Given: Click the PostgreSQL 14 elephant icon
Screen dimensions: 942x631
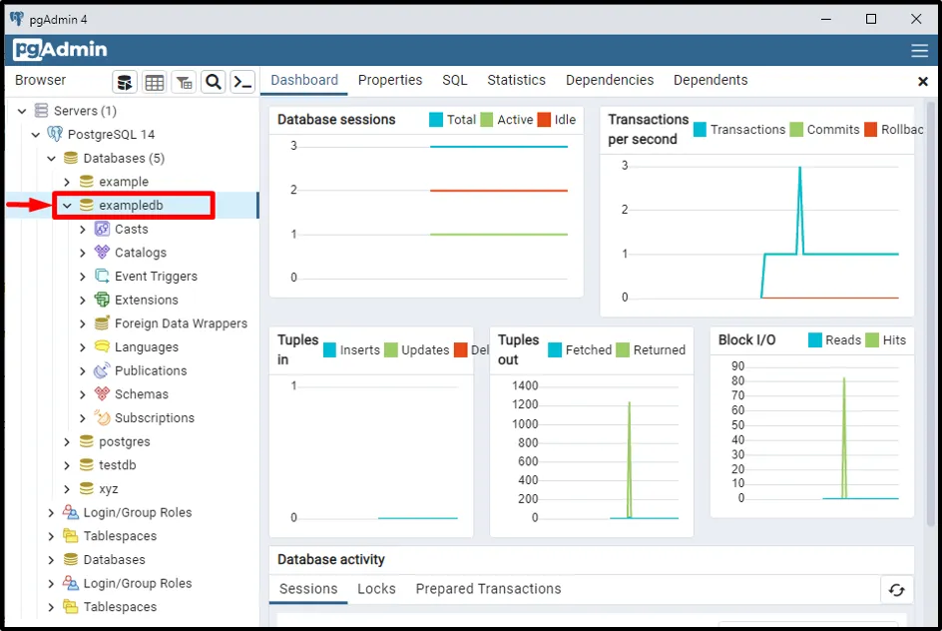Looking at the screenshot, I should tap(55, 135).
